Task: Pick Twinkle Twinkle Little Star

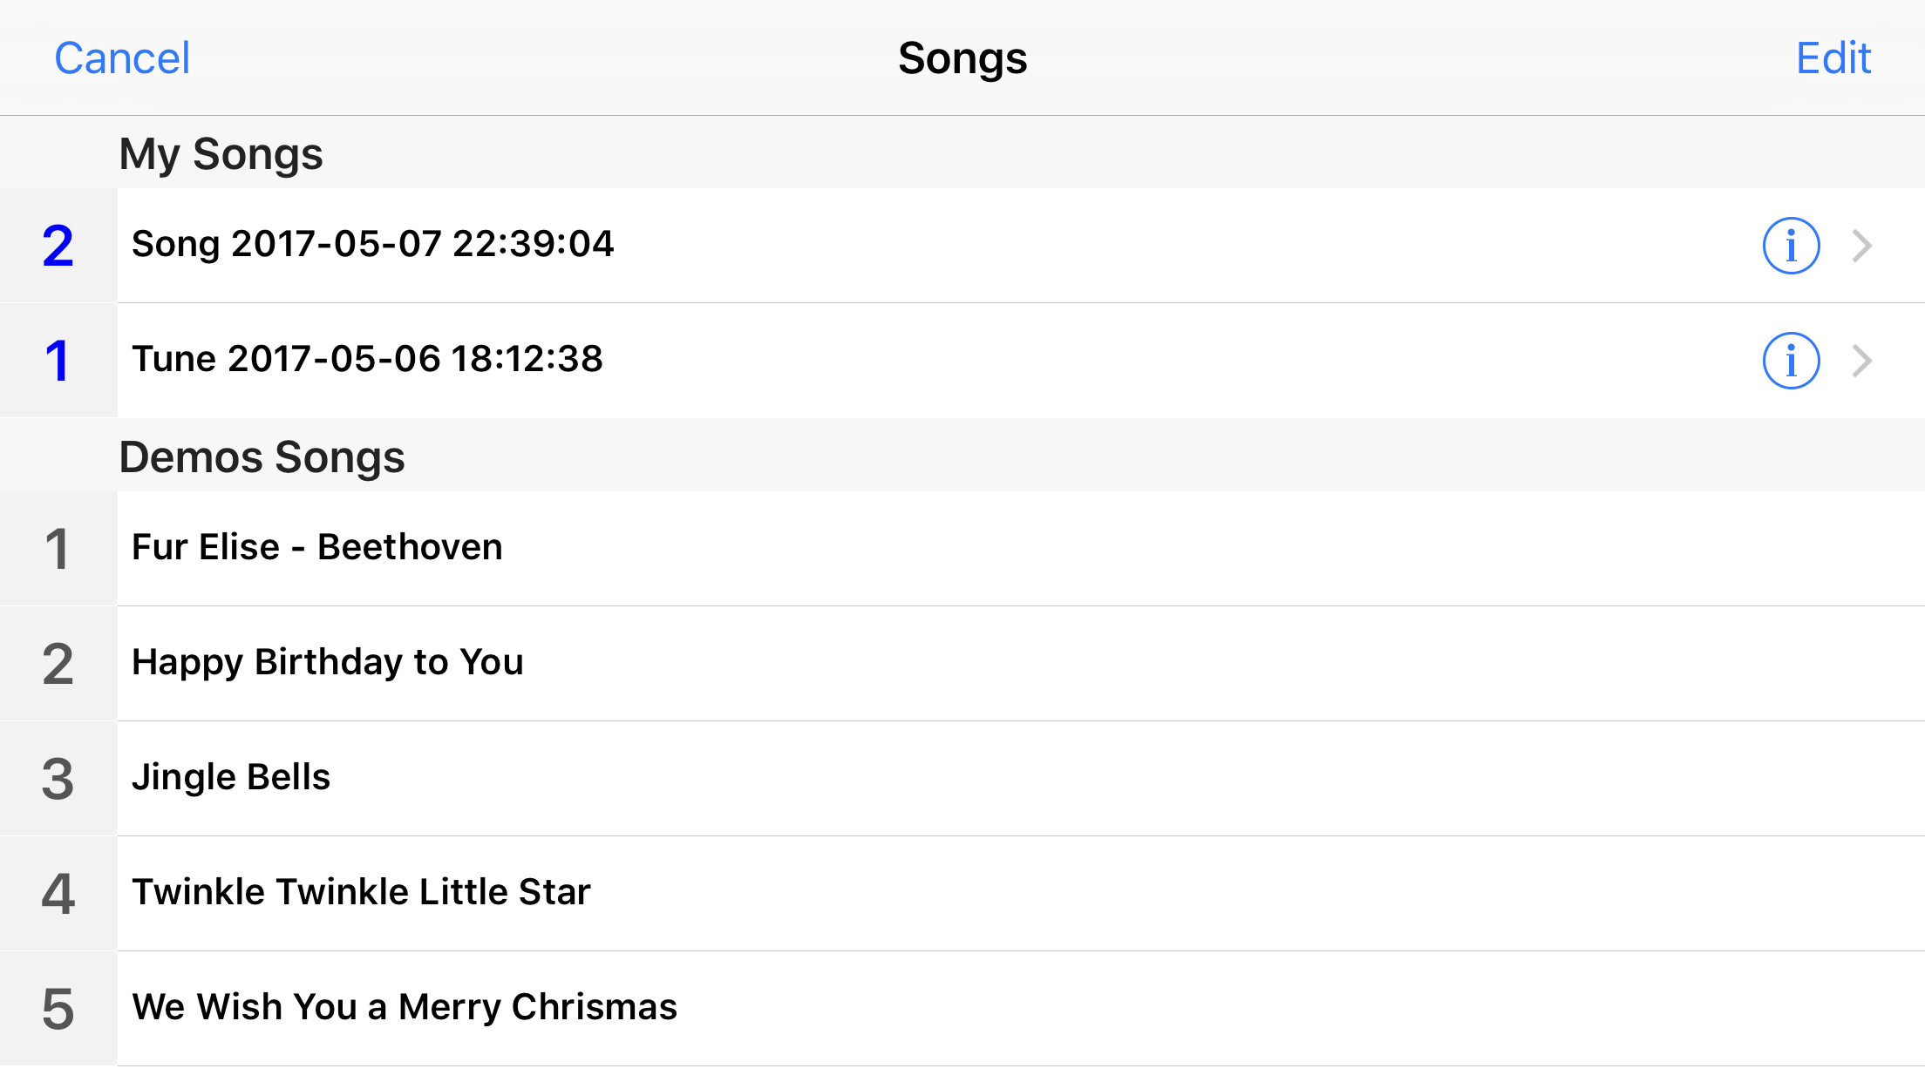Action: [361, 892]
